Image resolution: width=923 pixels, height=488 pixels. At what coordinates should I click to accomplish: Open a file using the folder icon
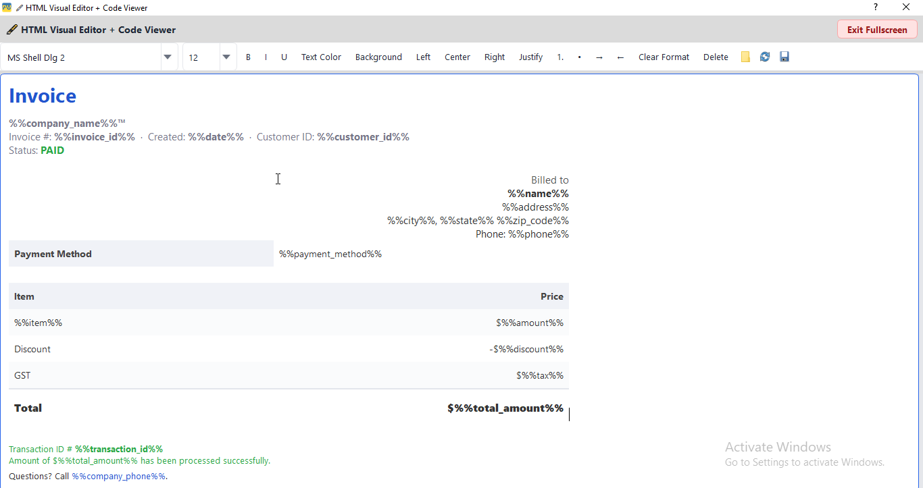click(x=745, y=57)
